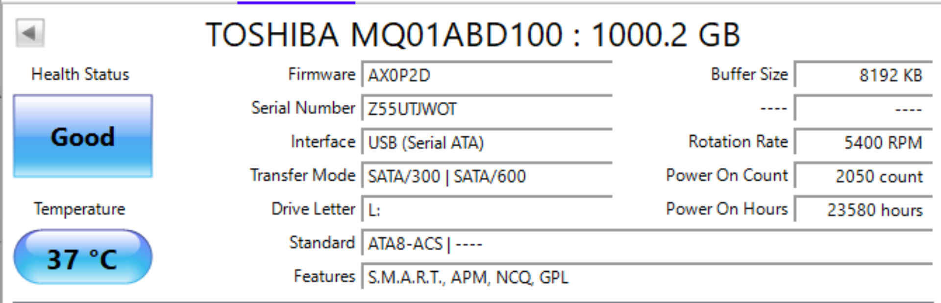This screenshot has height=303, width=941.
Task: Click the 37 °C temperature indicator
Action: point(83,257)
